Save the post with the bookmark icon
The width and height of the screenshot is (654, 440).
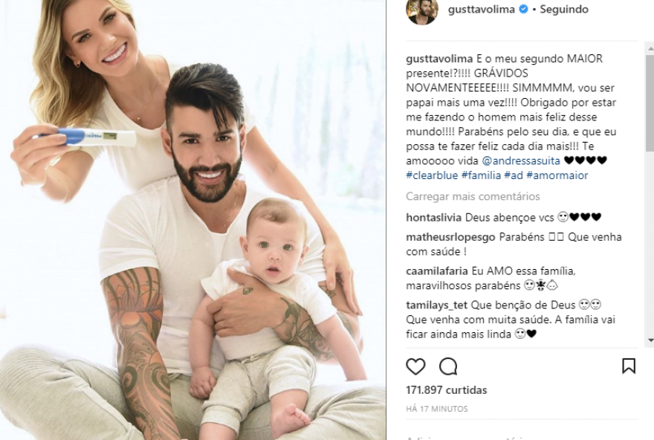[x=629, y=366]
